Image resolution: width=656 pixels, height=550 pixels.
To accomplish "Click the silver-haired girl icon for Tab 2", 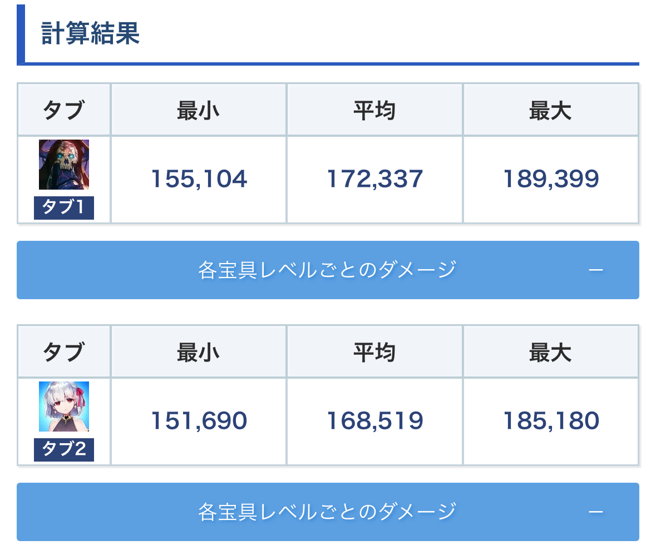I will click(64, 407).
